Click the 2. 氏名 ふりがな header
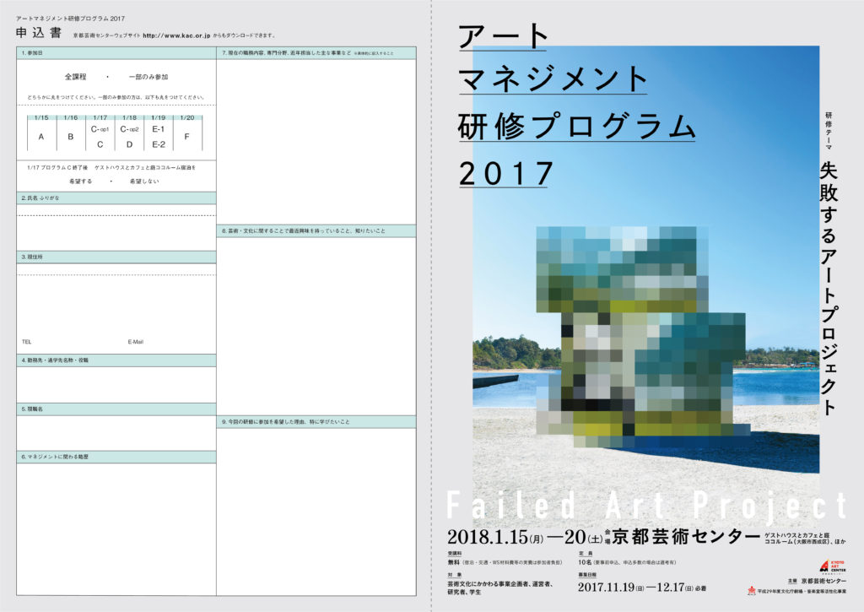This screenshot has width=864, height=612. tap(116, 198)
